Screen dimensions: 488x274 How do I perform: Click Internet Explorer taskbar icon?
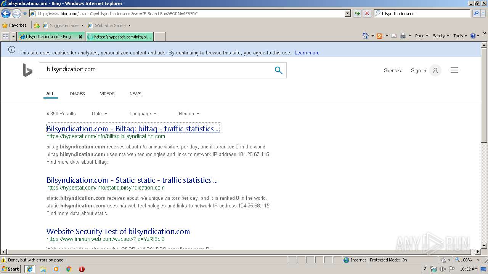pyautogui.click(x=30, y=269)
